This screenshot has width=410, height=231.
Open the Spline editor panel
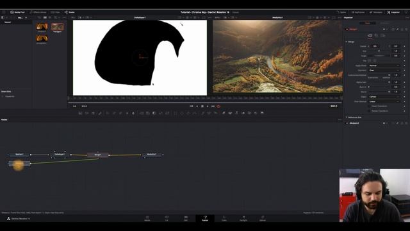341,12
